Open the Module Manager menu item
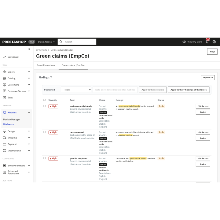The width and height of the screenshot is (220, 220). pos(12,119)
